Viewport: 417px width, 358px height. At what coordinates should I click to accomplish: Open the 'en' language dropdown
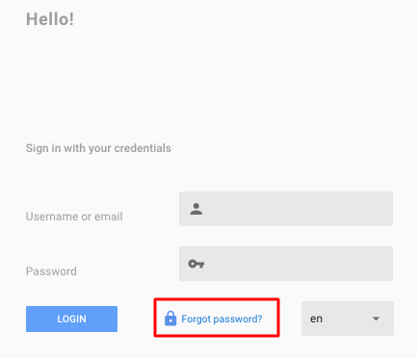(348, 319)
